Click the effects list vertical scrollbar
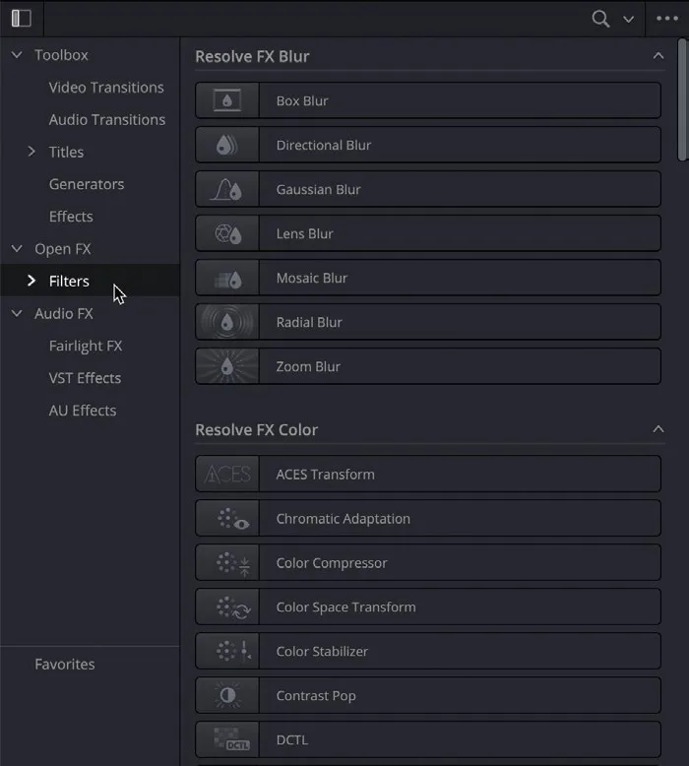 click(683, 99)
